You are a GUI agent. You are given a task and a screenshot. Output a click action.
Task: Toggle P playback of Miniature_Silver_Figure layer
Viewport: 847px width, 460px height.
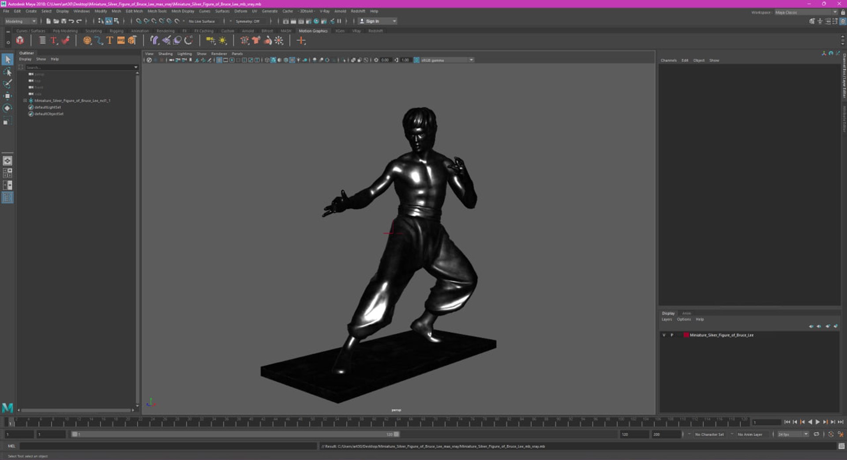coord(672,335)
